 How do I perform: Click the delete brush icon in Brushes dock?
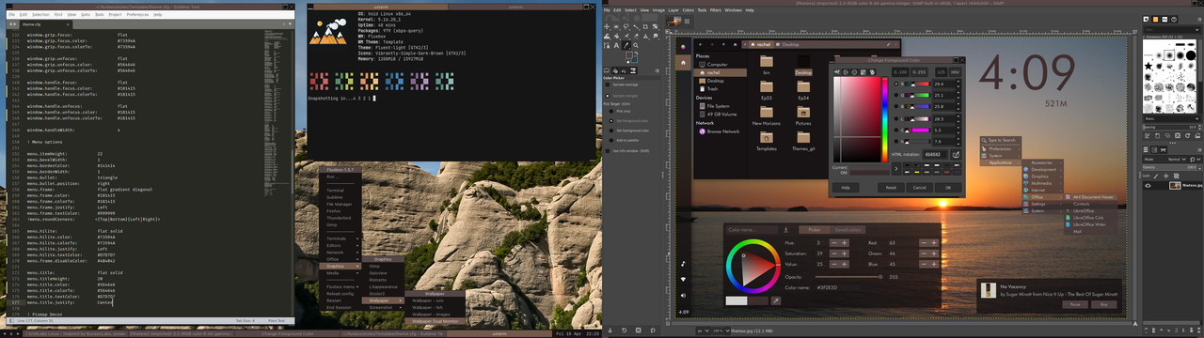[x=1178, y=135]
